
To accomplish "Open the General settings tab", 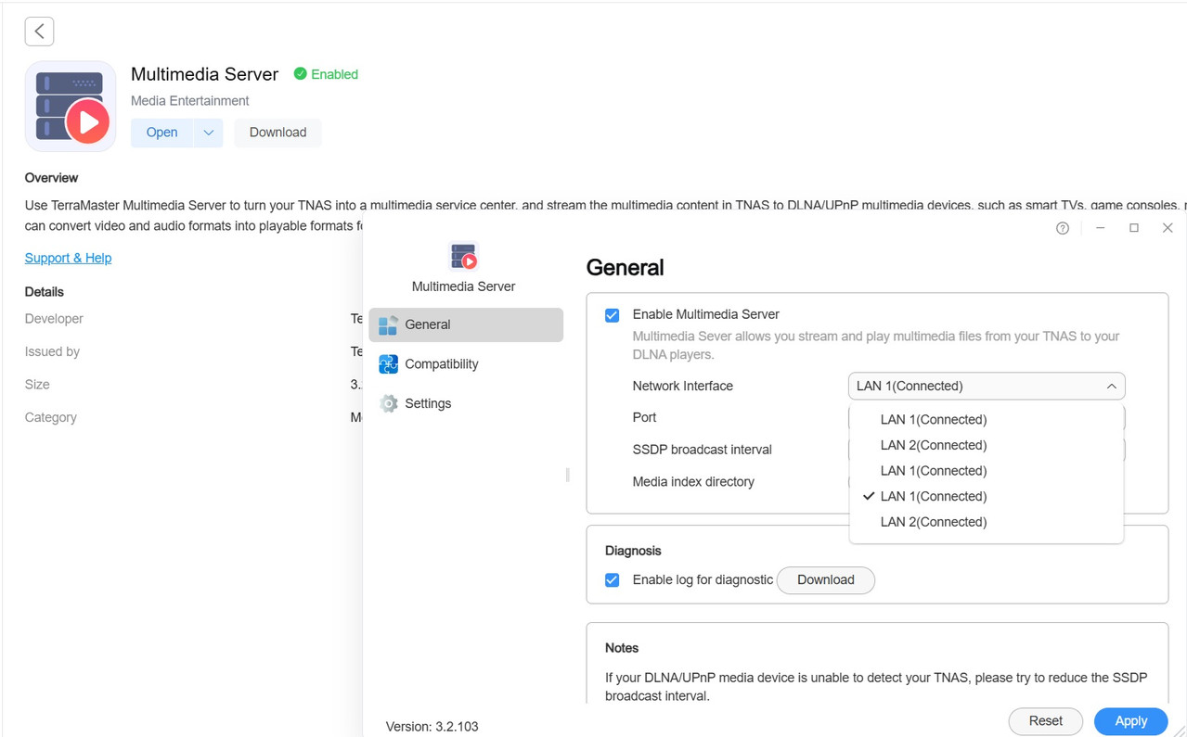I will pos(466,324).
